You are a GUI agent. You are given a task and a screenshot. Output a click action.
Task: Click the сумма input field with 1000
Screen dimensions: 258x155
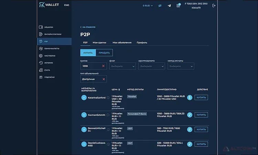[93, 66]
